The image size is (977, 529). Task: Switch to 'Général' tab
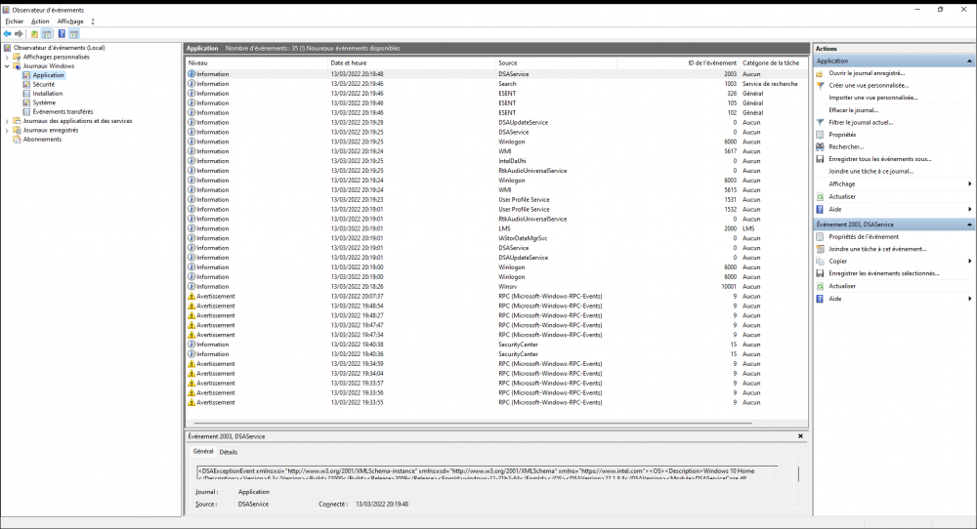coord(203,451)
